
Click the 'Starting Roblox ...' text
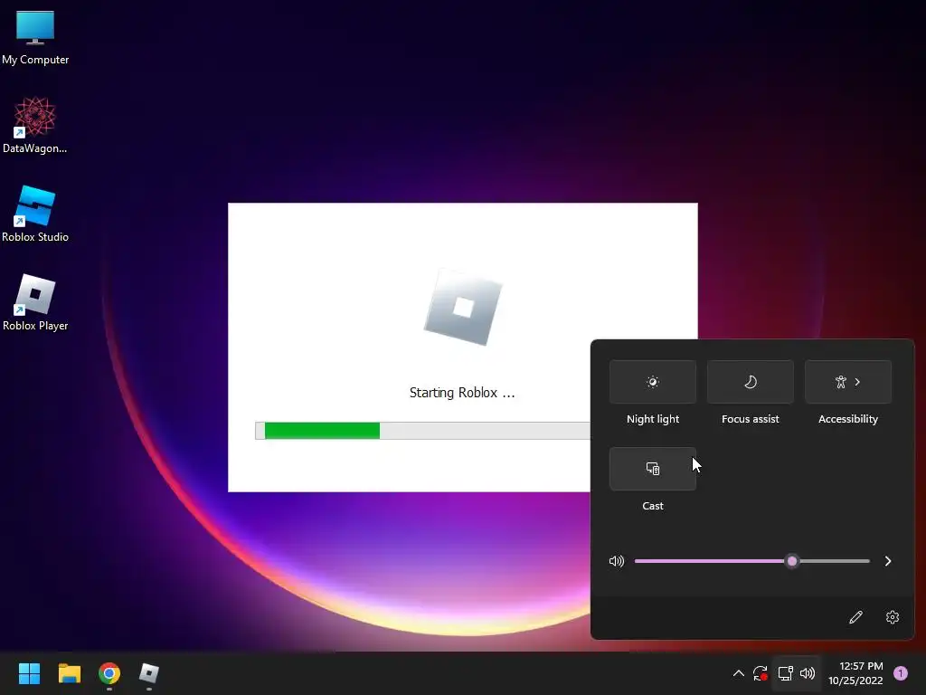click(x=462, y=393)
